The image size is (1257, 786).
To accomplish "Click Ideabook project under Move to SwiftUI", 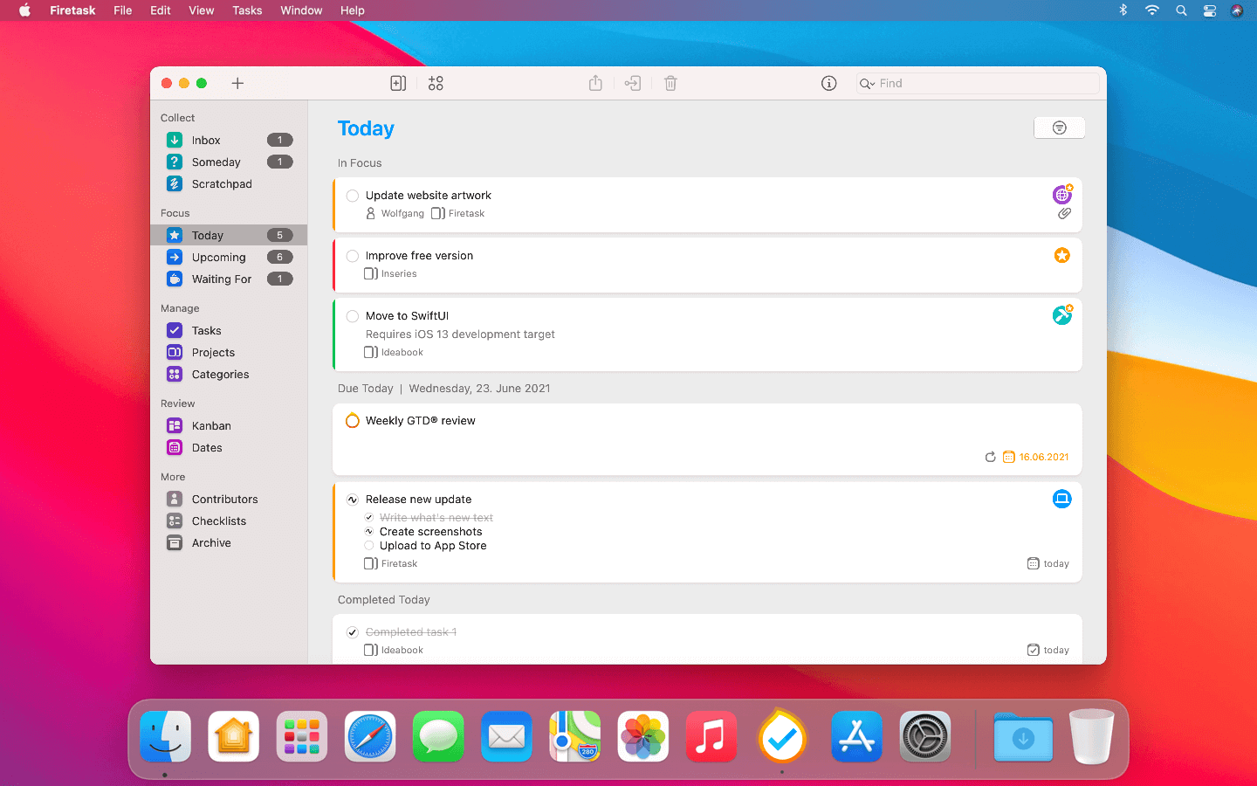I will coord(402,352).
